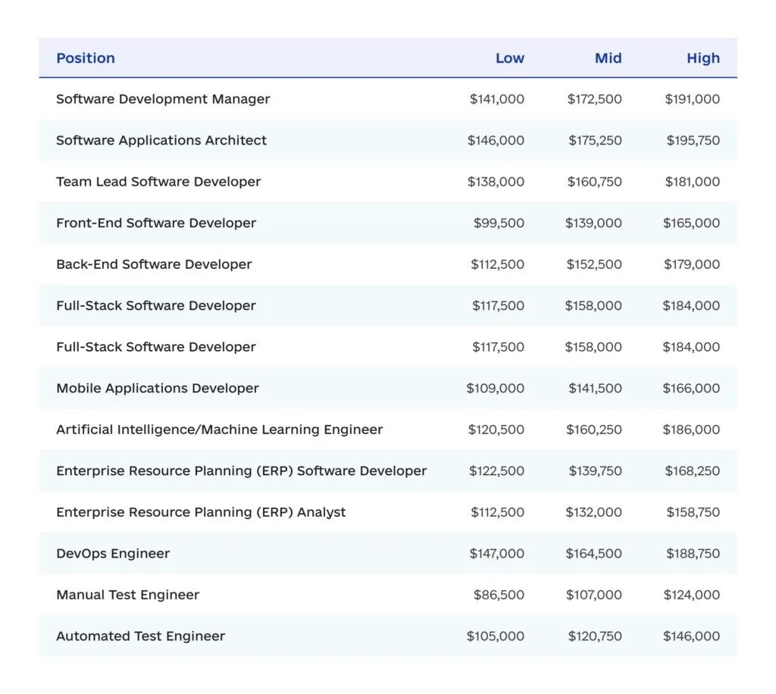Viewport: 776px width, 694px height.
Task: Click the DevOps Engineer row label
Action: point(113,554)
